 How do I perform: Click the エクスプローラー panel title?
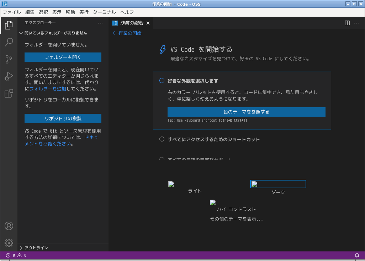[x=40, y=23]
